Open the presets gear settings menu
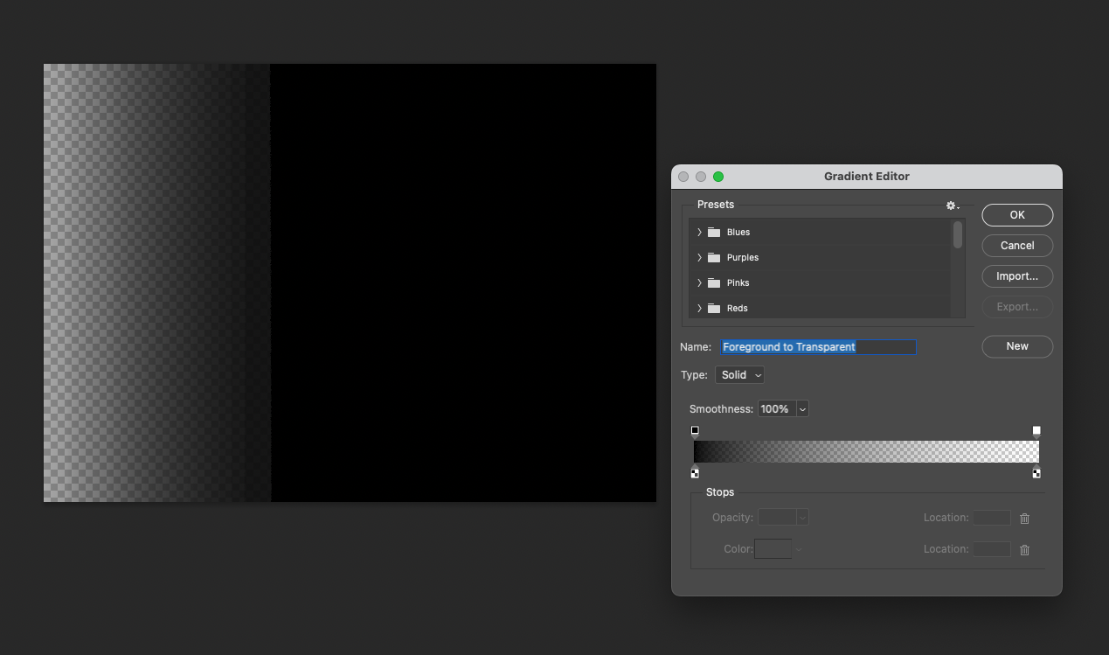 point(951,205)
